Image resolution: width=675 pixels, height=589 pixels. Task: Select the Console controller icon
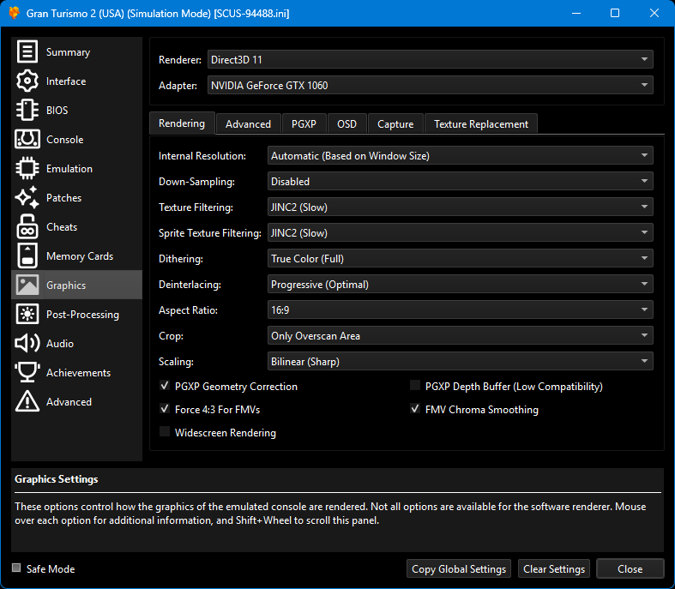click(27, 140)
